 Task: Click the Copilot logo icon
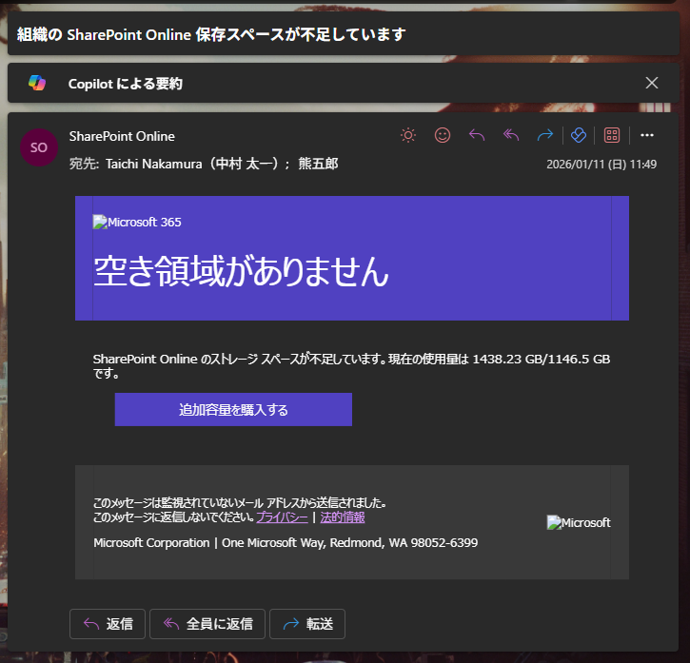pyautogui.click(x=37, y=84)
